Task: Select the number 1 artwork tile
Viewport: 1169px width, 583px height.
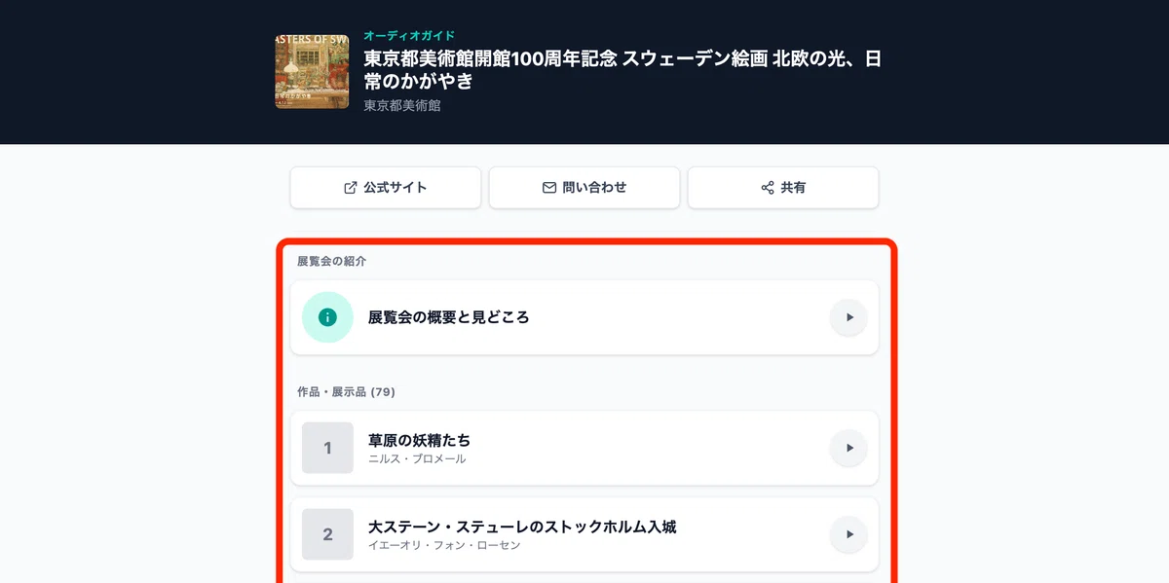Action: (327, 448)
